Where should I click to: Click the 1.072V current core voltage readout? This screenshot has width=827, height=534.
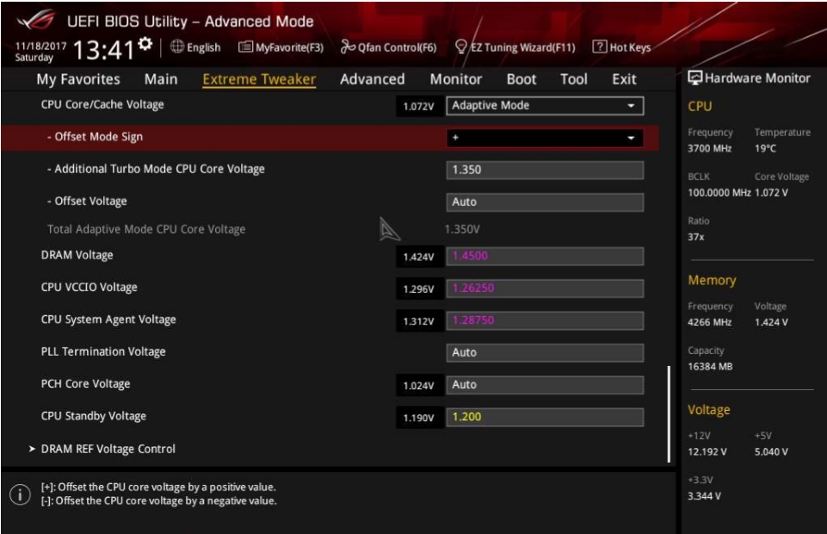click(419, 106)
